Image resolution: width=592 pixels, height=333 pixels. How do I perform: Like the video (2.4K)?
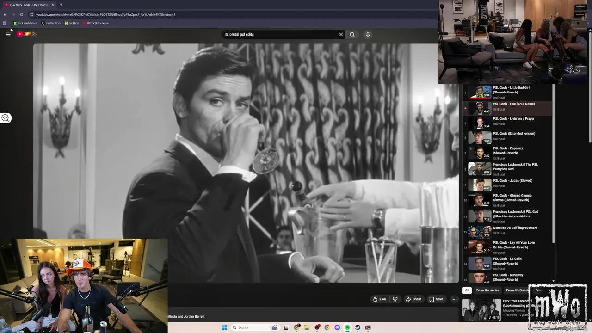click(x=380, y=299)
